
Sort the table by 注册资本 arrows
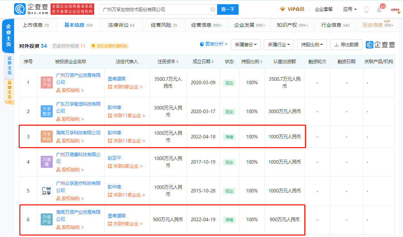pyautogui.click(x=177, y=62)
